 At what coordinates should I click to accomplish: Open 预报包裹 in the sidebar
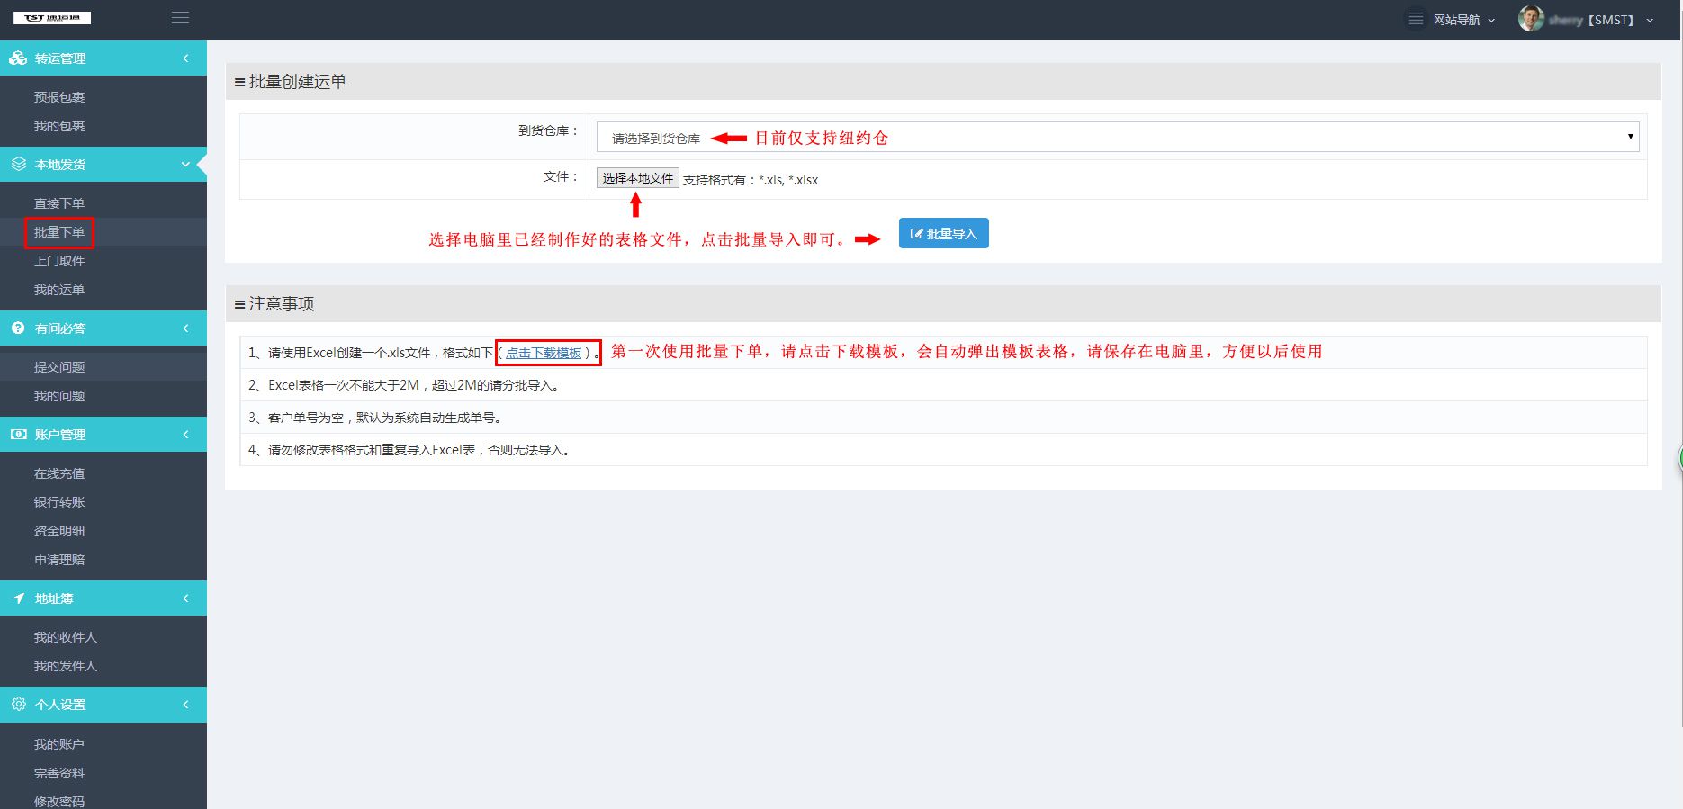point(59,97)
